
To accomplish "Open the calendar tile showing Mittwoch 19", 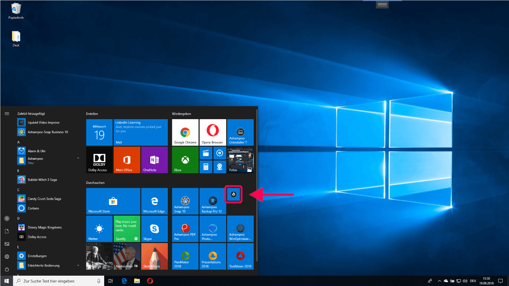I will point(99,132).
